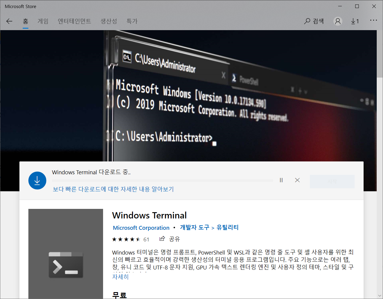Click the 무료 price text
Viewport: 383px width, 299px height.
120,295
